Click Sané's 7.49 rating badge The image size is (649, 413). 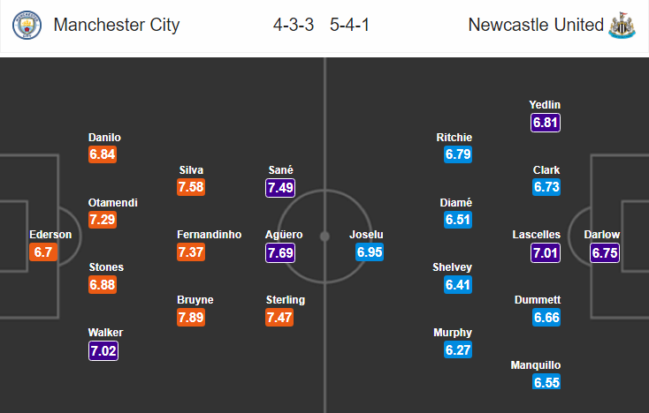pyautogui.click(x=280, y=188)
